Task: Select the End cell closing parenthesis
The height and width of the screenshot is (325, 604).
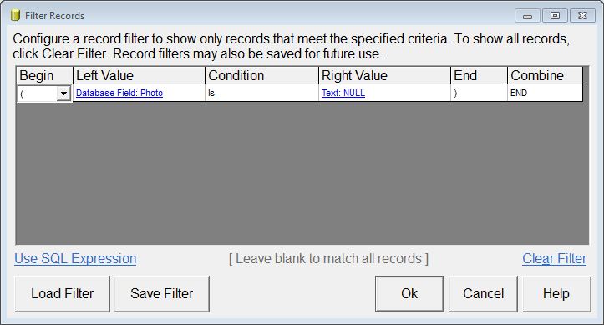Action: [x=480, y=94]
